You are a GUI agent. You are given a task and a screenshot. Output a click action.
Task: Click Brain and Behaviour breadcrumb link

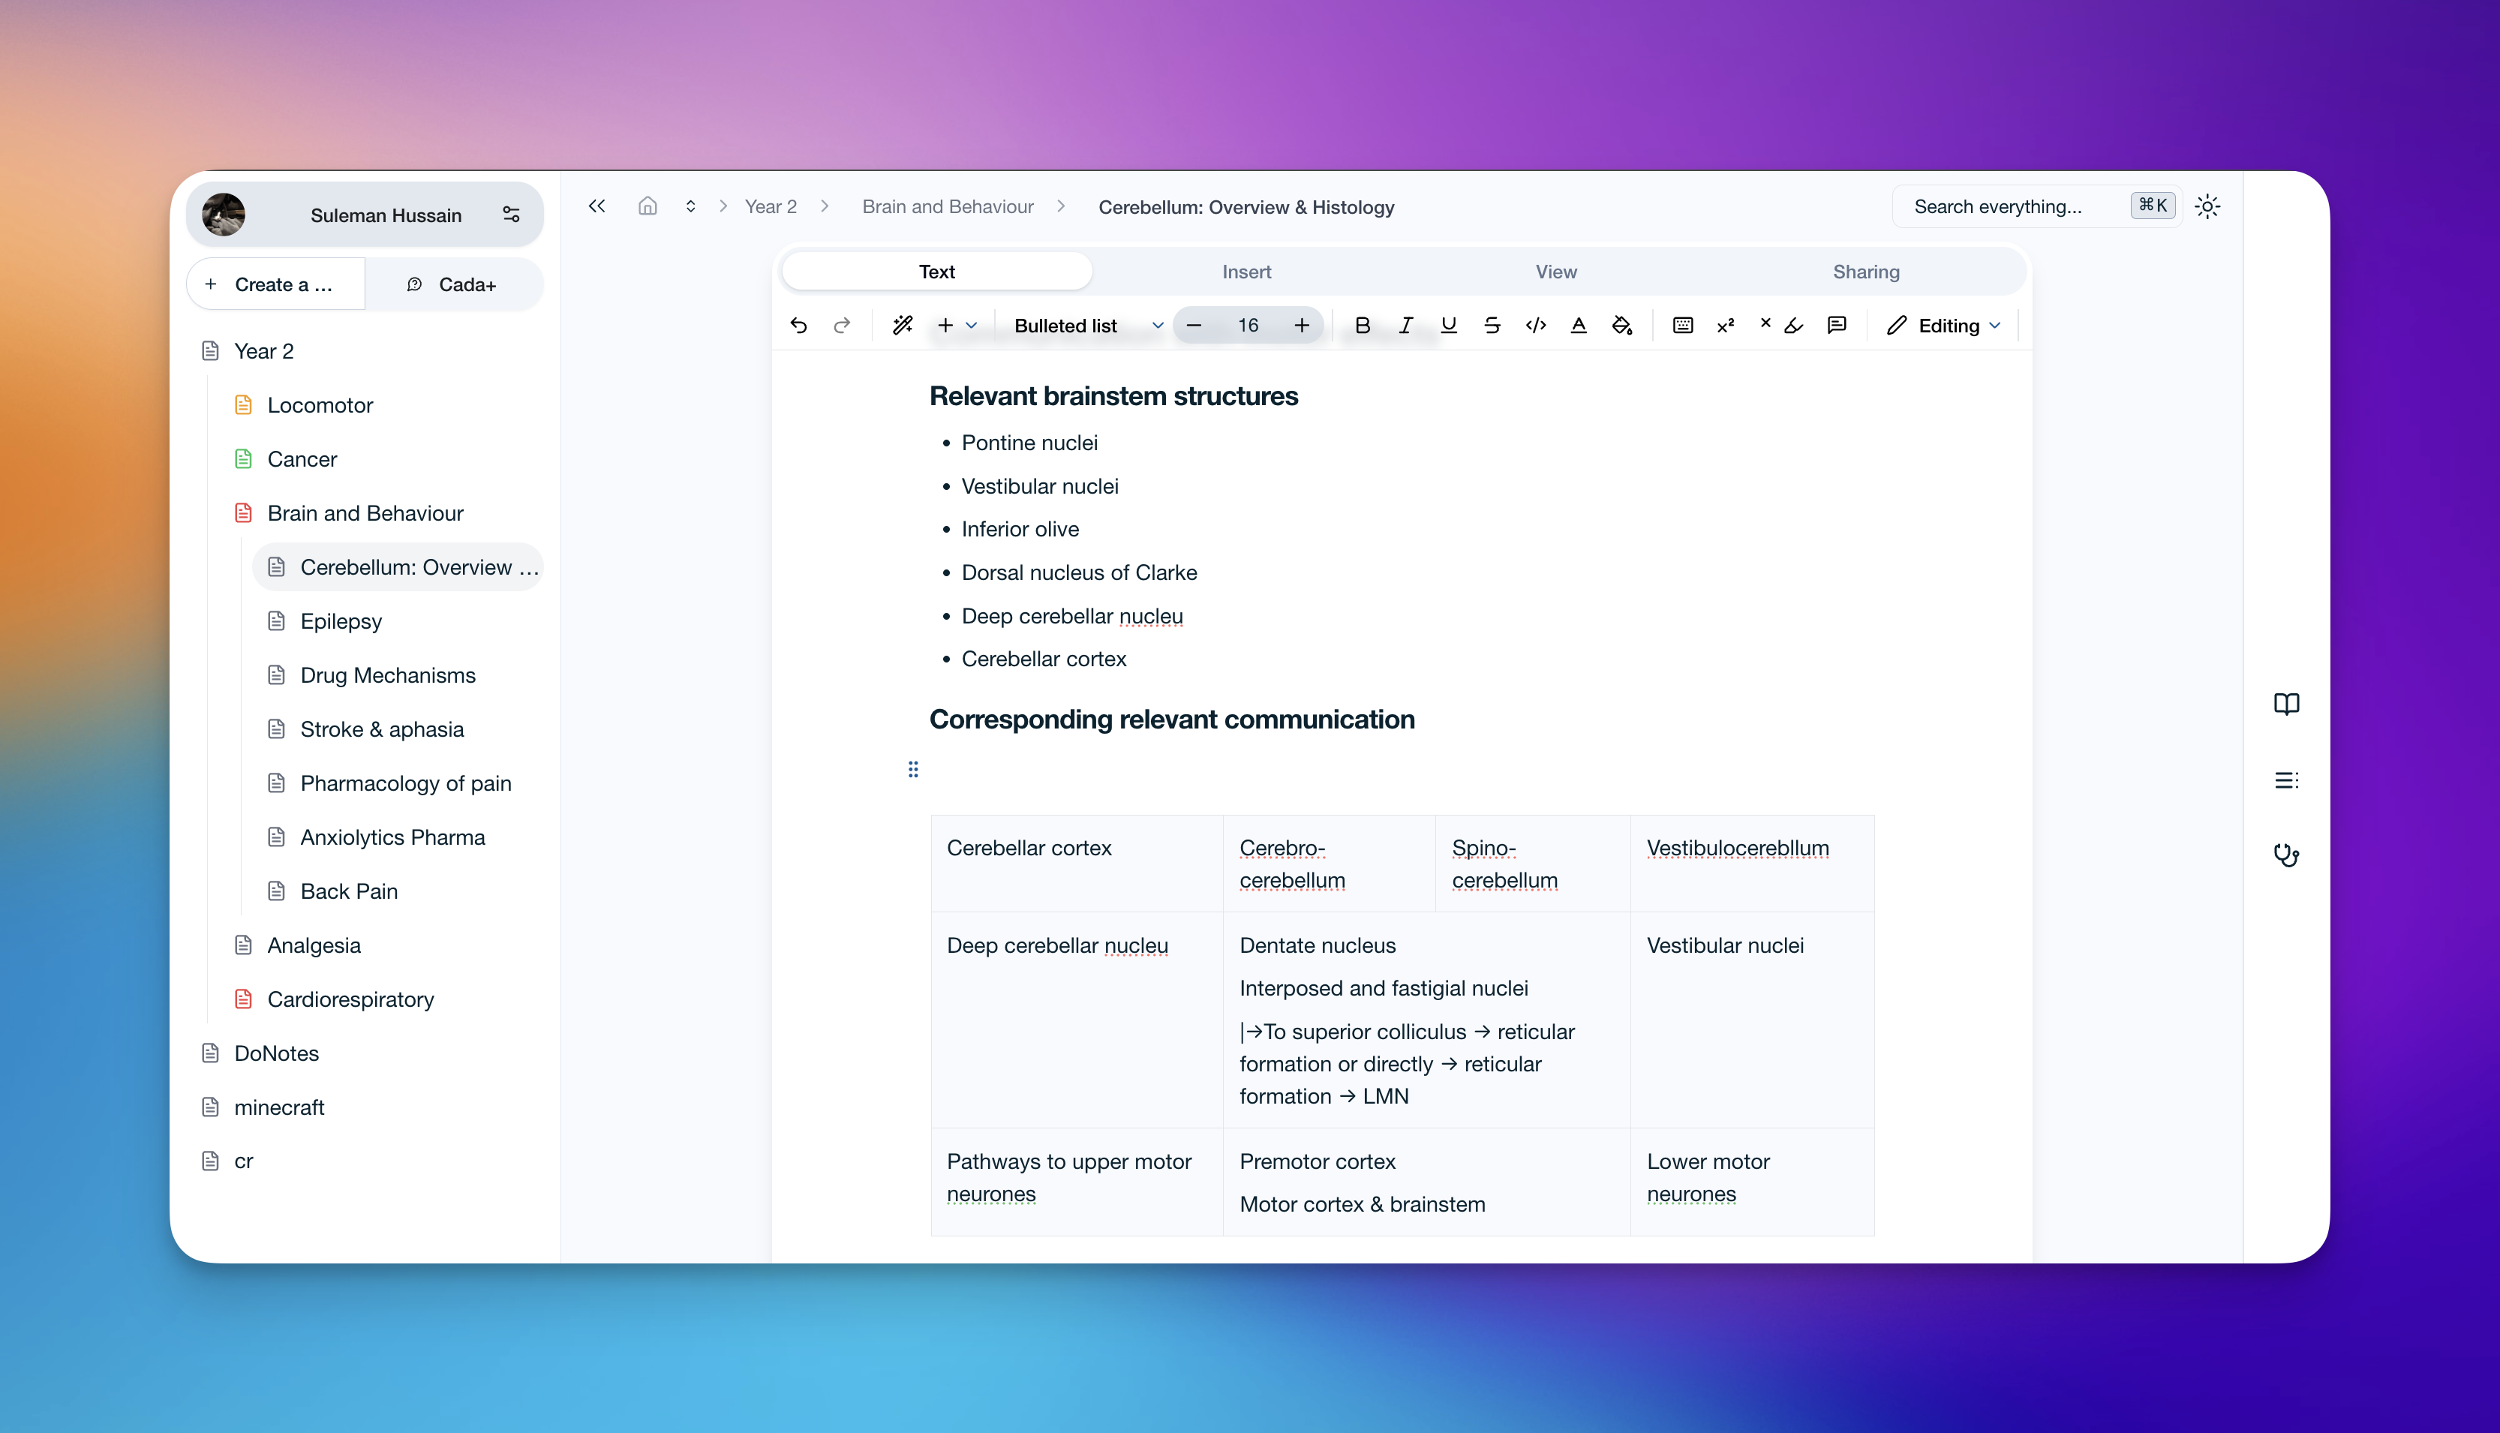click(x=947, y=206)
